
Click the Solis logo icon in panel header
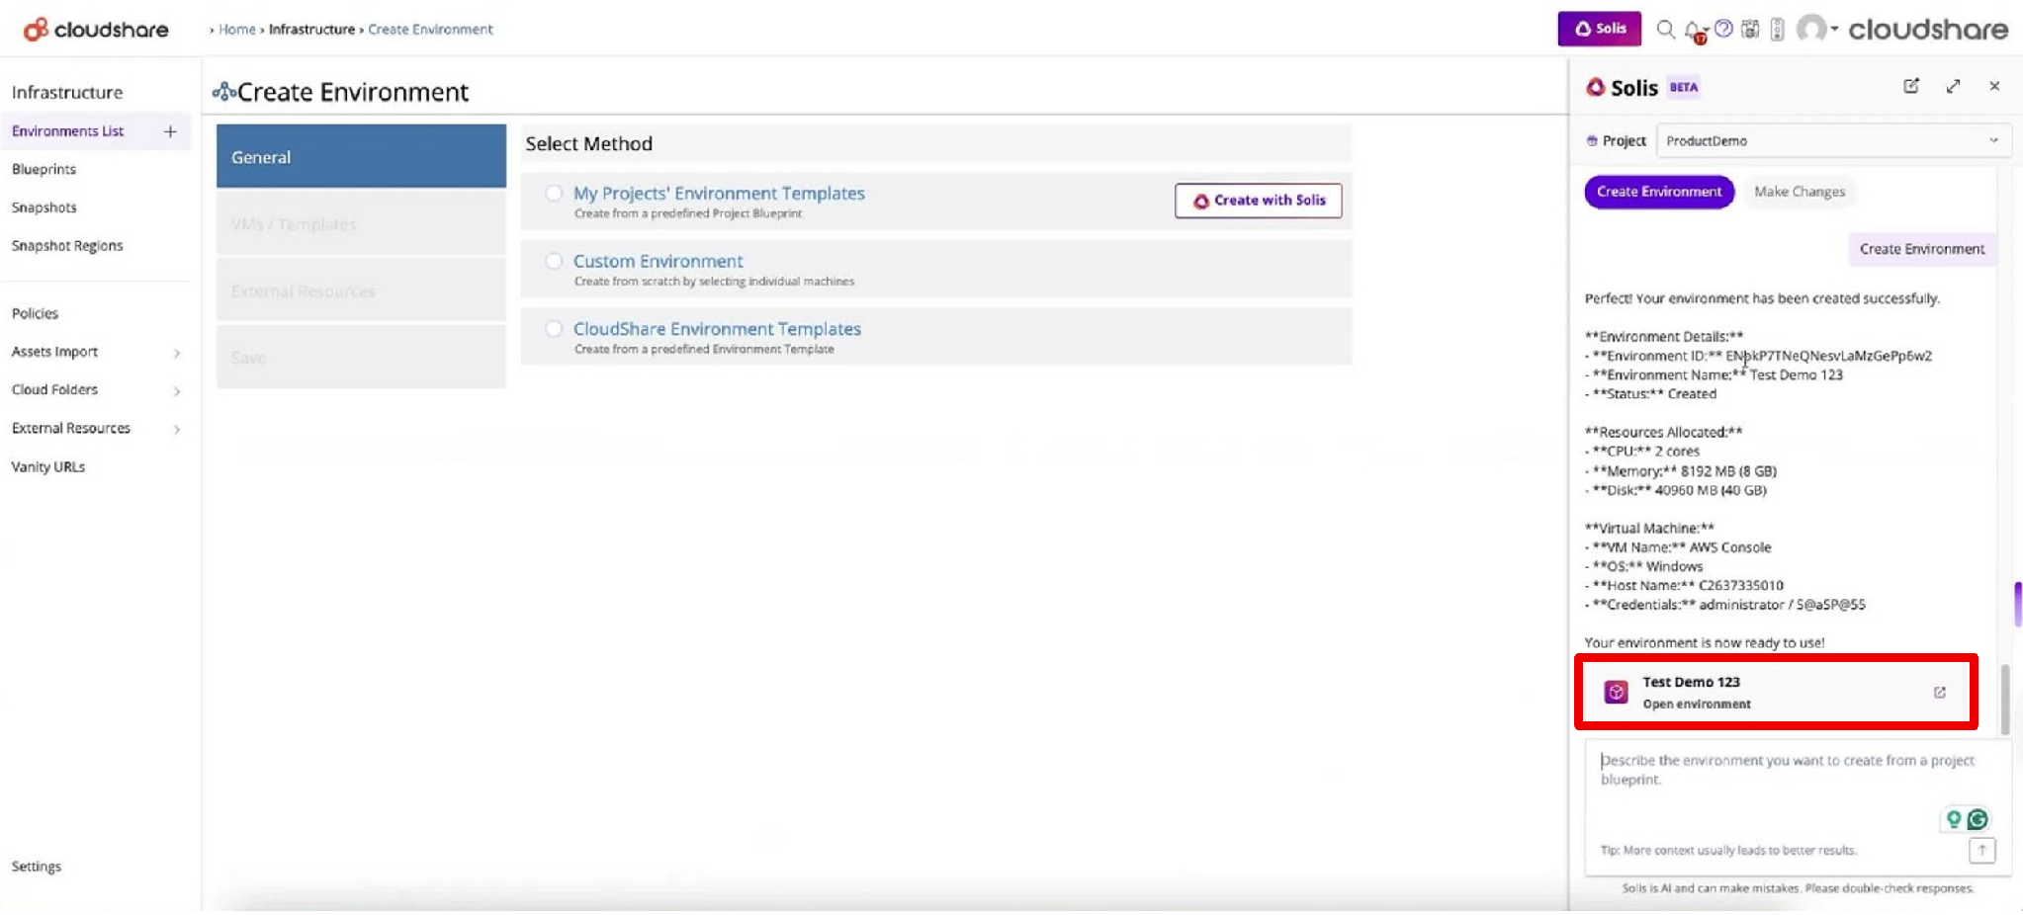pos(1596,87)
